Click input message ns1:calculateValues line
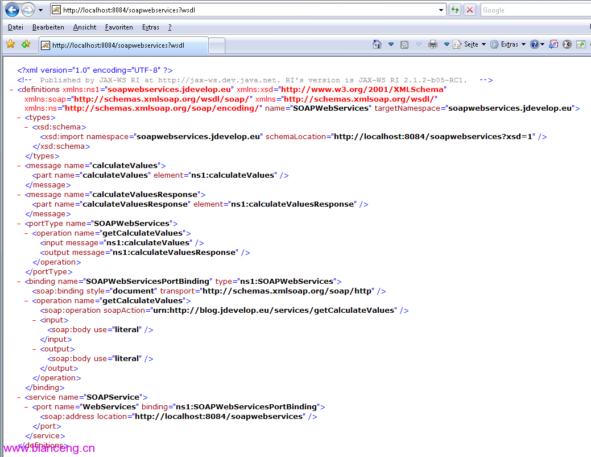 [x=122, y=242]
